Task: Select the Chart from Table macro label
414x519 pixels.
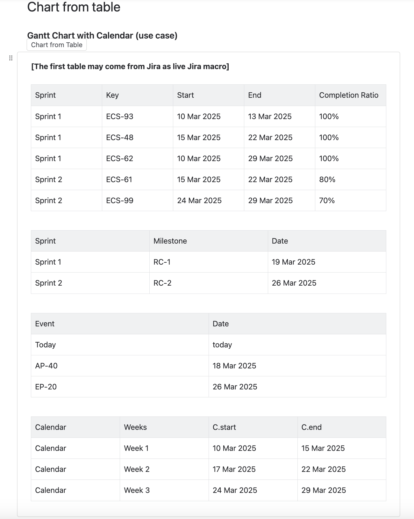Action: [x=57, y=45]
